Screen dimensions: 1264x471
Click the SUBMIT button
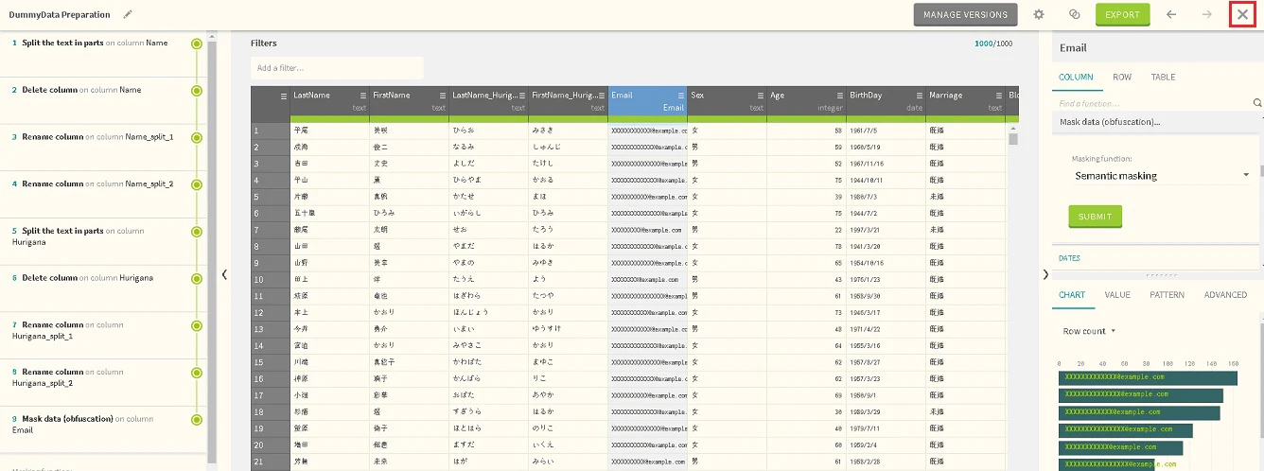point(1095,217)
